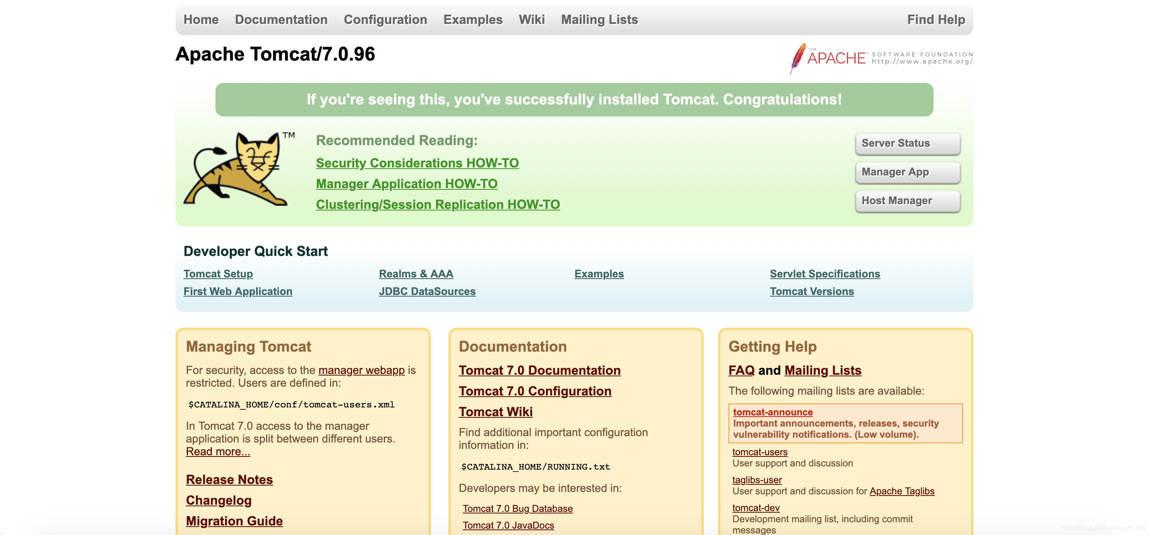Open the tomcat-dev mailing list link

[756, 508]
